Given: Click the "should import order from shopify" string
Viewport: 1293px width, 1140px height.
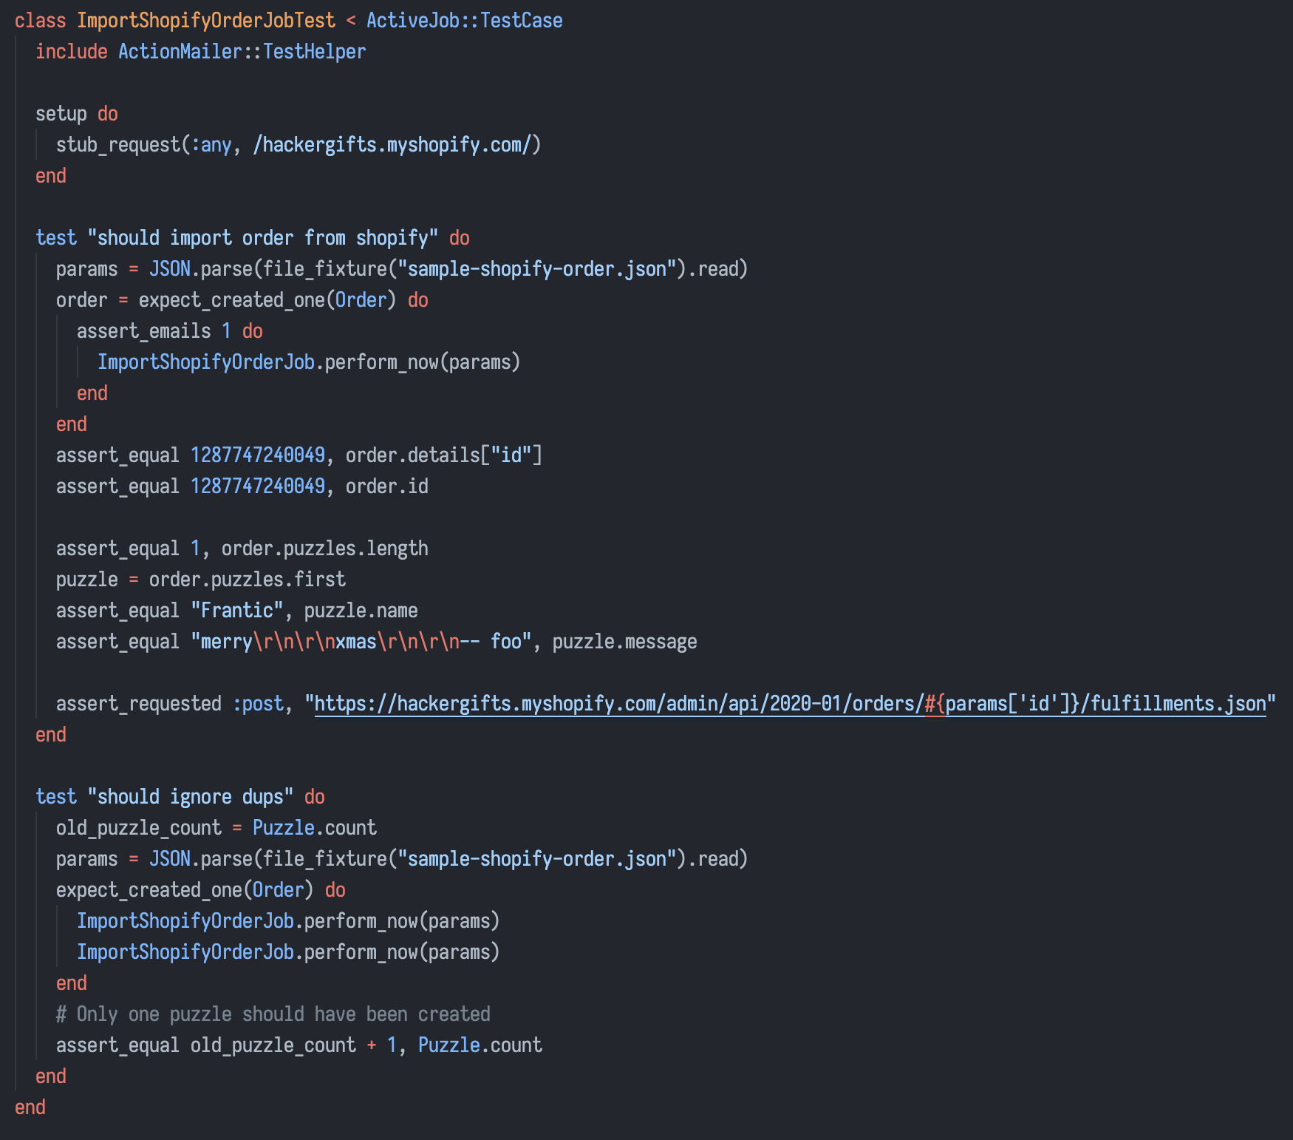Looking at the screenshot, I should click(263, 238).
